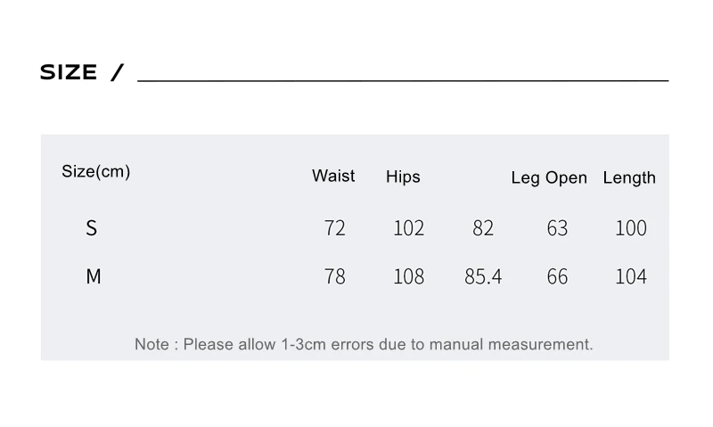The width and height of the screenshot is (713, 427).
Task: Click leg open value 63
Action: pyautogui.click(x=557, y=228)
